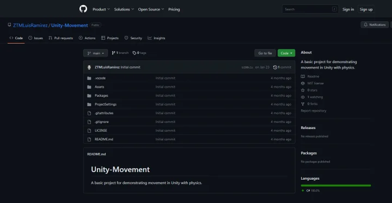Open the Unity-Movement repository link
The width and height of the screenshot is (392, 203).
[70, 25]
